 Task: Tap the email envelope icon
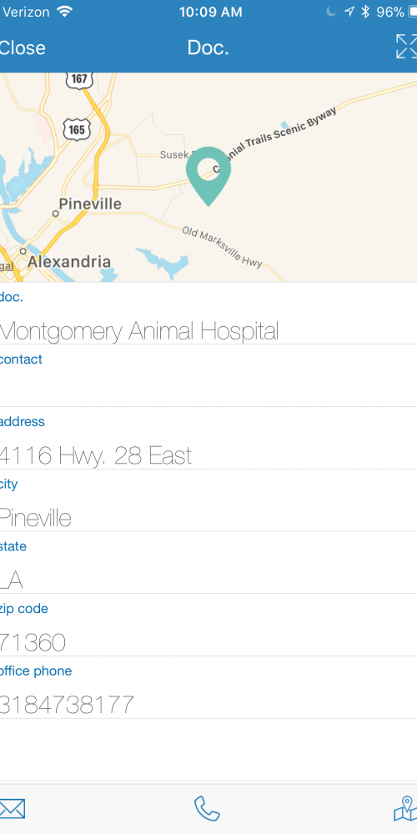[12, 808]
